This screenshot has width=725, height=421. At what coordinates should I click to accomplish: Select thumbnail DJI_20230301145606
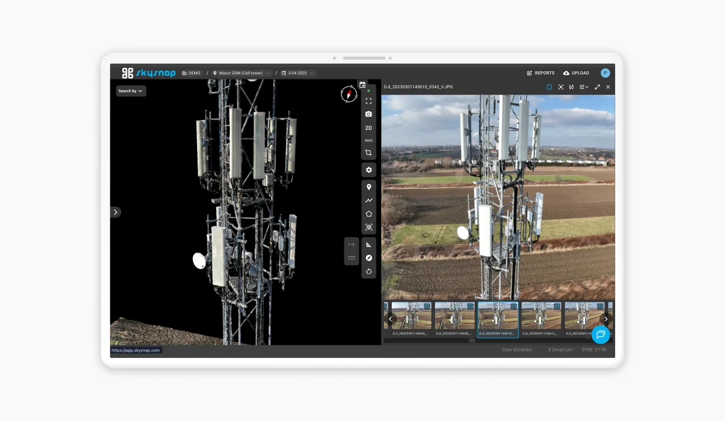412,319
